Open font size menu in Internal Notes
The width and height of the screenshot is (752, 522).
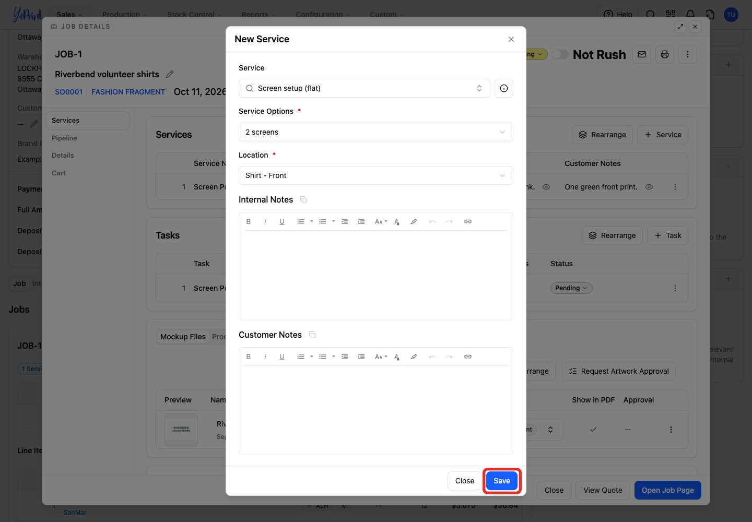pos(381,221)
